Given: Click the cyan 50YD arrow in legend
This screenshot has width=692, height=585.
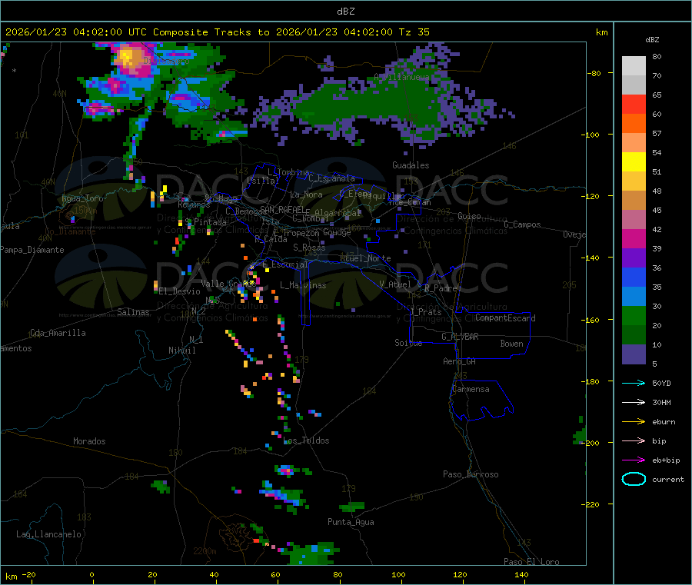Looking at the screenshot, I should click(x=634, y=383).
